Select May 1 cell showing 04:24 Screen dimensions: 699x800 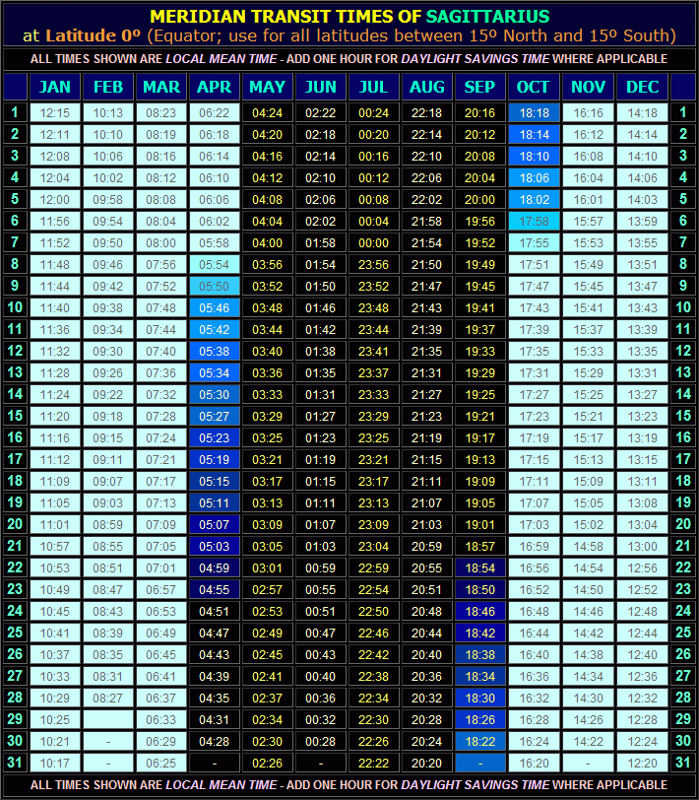click(268, 113)
